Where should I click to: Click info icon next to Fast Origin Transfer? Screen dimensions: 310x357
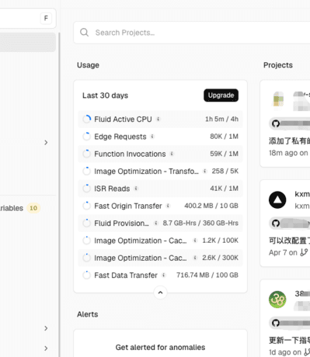coord(168,206)
